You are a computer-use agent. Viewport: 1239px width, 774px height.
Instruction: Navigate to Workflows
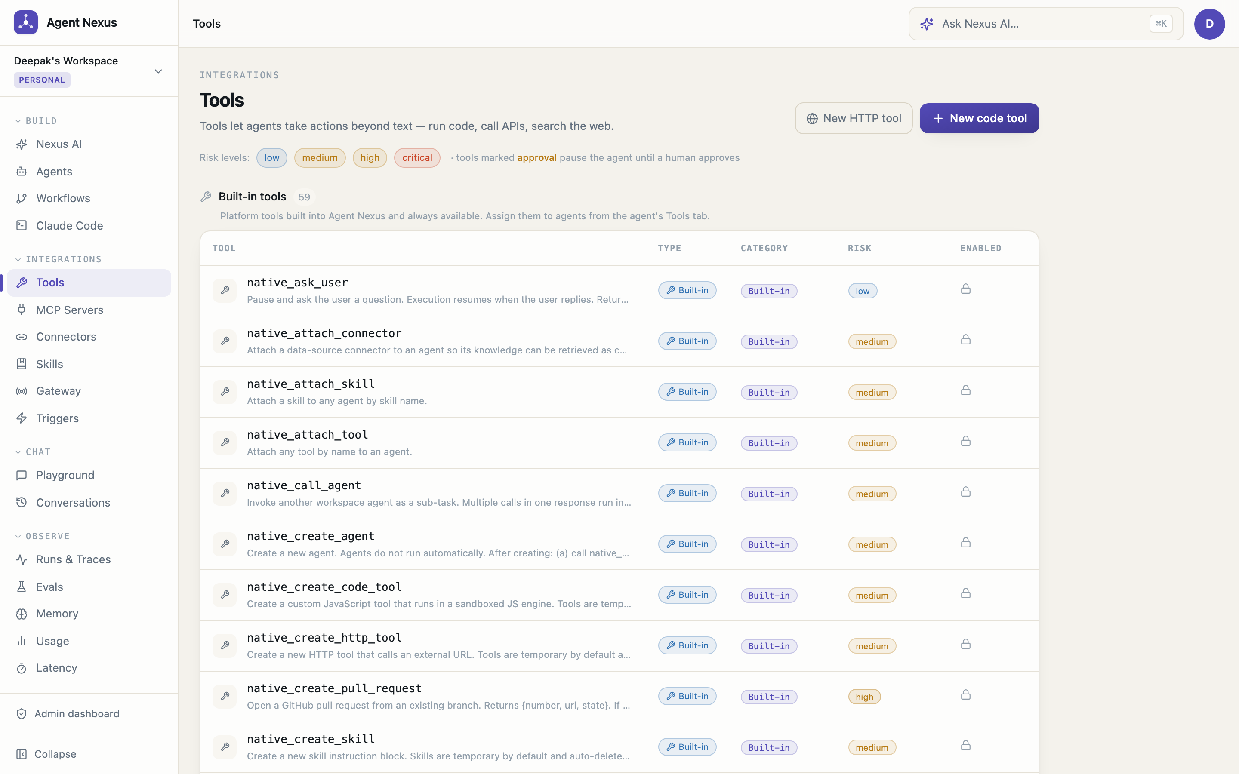[x=89, y=198]
